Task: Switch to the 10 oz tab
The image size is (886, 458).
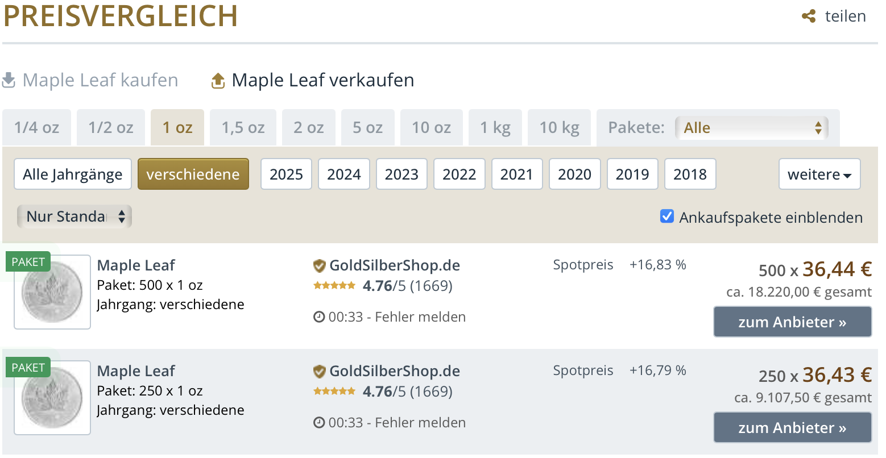Action: click(431, 128)
